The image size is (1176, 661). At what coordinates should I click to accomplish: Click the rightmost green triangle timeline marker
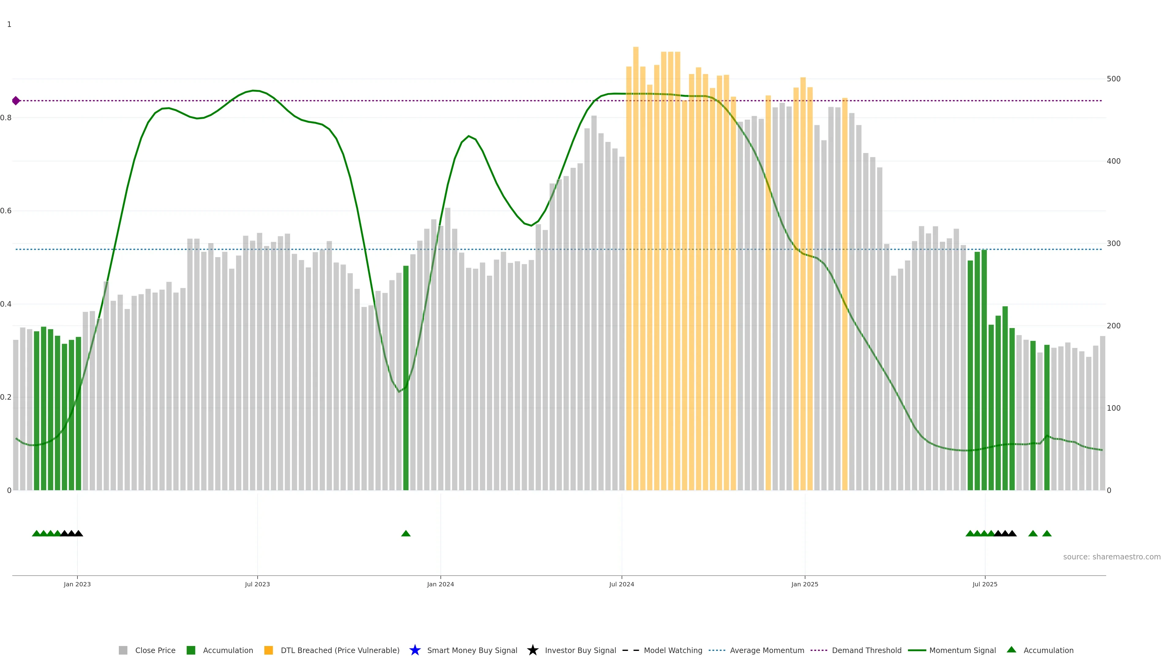point(1047,533)
